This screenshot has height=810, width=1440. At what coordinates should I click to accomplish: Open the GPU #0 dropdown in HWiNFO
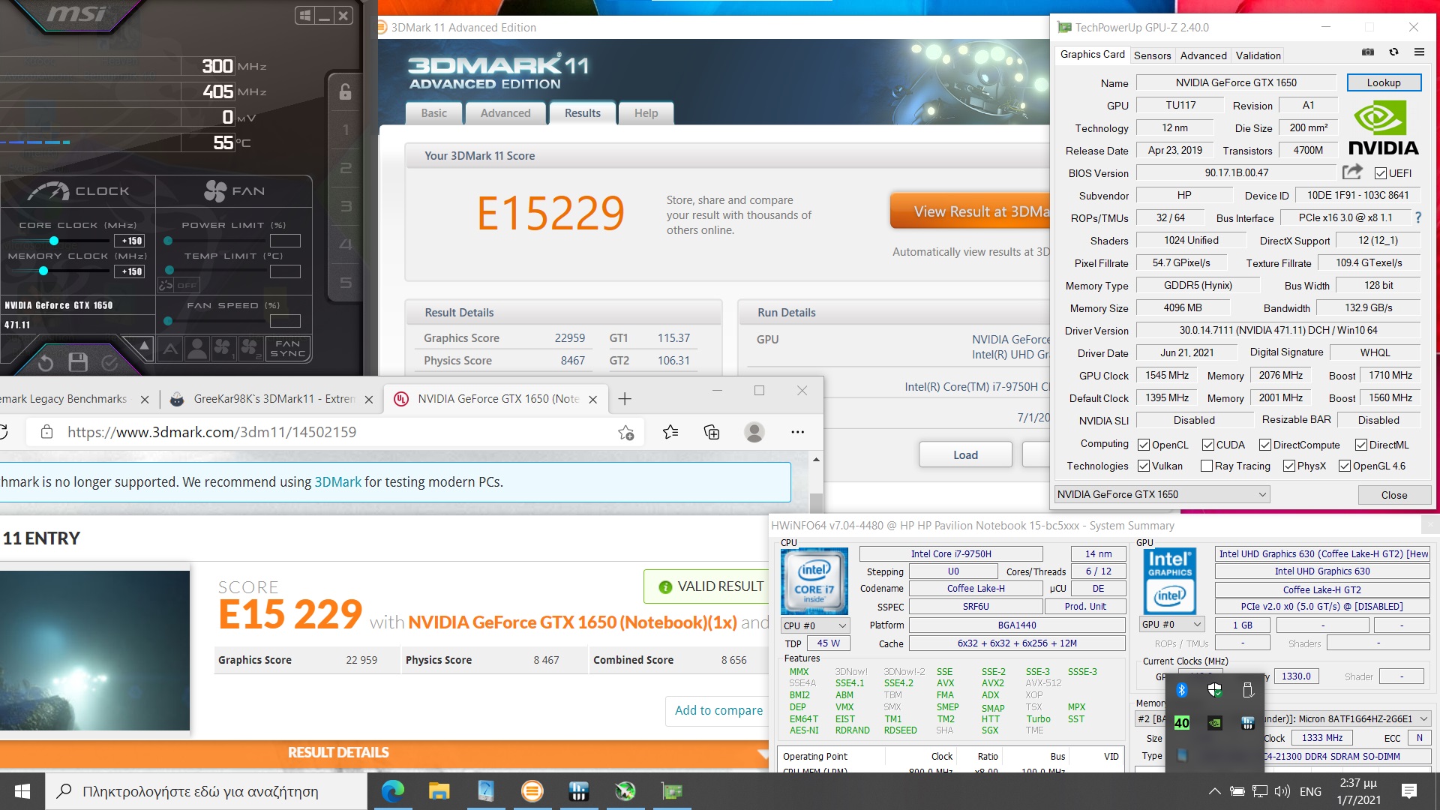point(1172,625)
